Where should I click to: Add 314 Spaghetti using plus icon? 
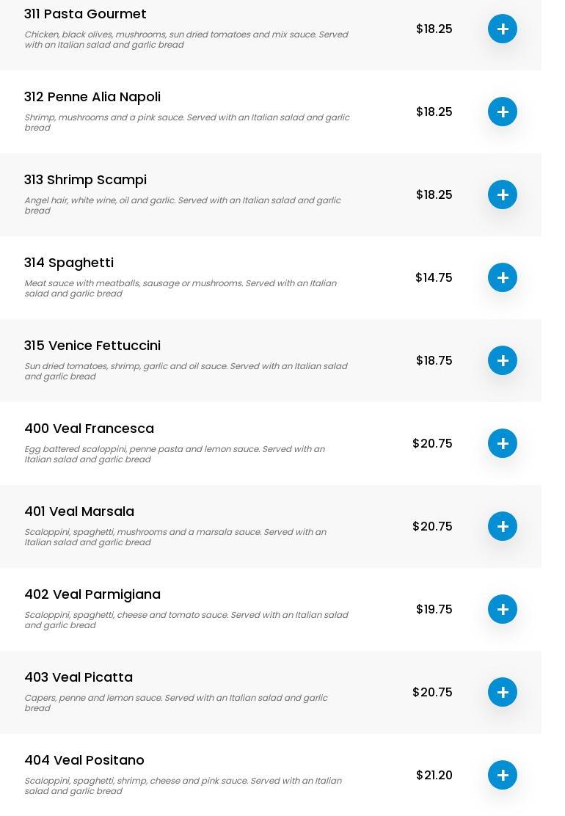[x=503, y=277]
